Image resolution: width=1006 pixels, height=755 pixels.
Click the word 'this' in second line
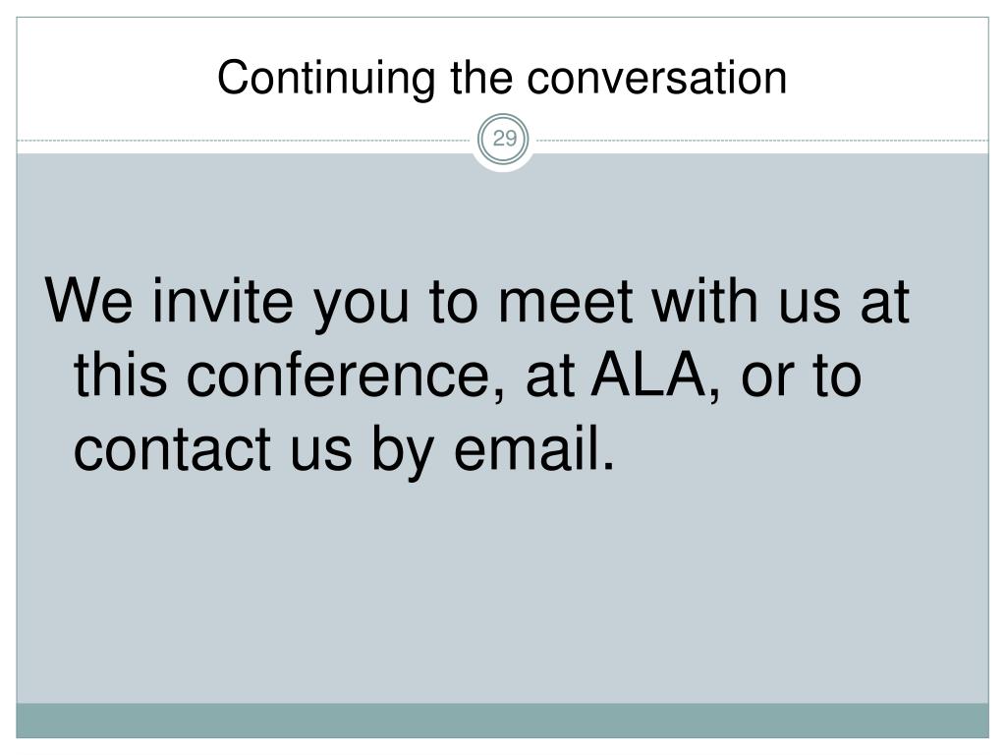[x=121, y=376]
